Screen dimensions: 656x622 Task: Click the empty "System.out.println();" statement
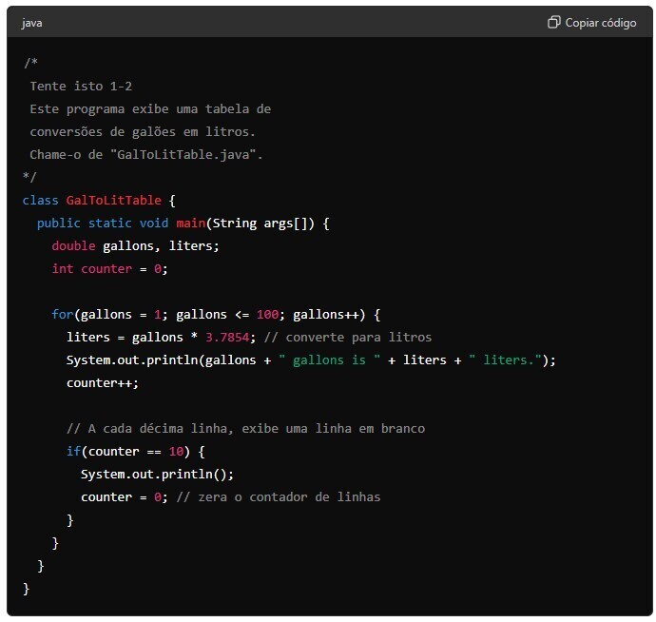pyautogui.click(x=157, y=475)
